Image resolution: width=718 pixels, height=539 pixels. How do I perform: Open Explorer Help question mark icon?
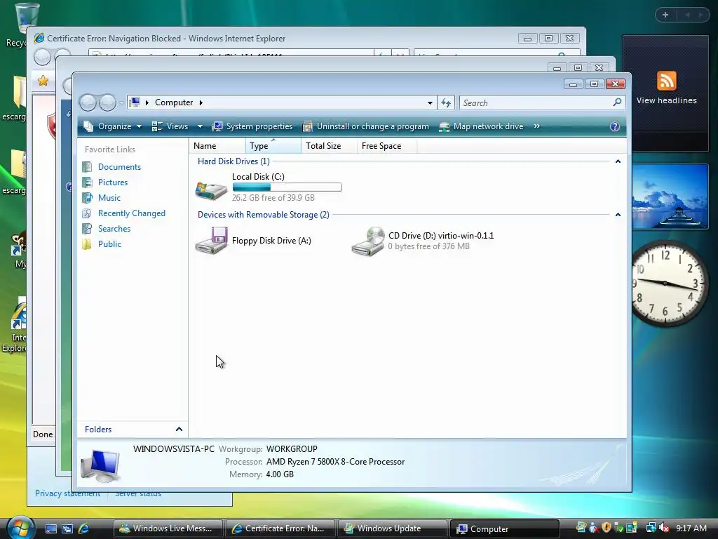tap(614, 126)
